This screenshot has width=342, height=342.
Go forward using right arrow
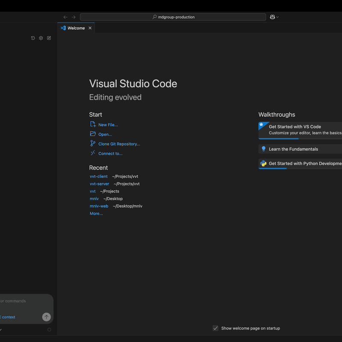click(x=74, y=17)
